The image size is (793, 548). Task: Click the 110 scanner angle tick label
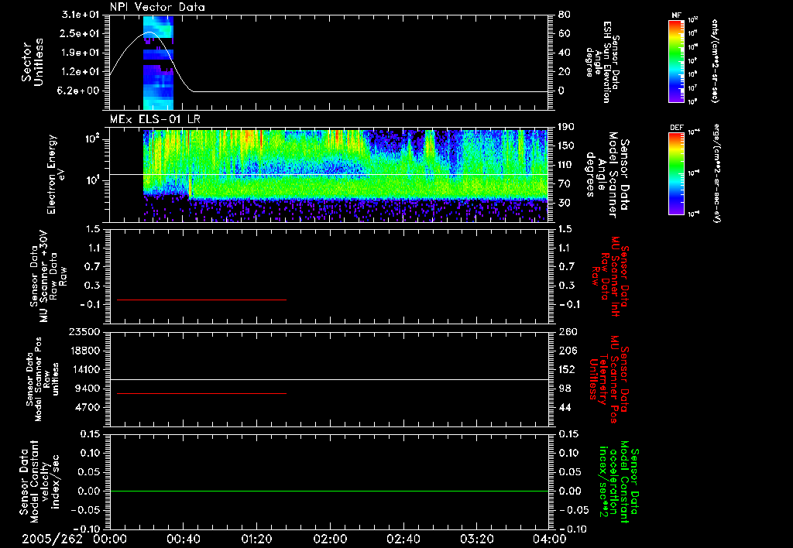[566, 165]
